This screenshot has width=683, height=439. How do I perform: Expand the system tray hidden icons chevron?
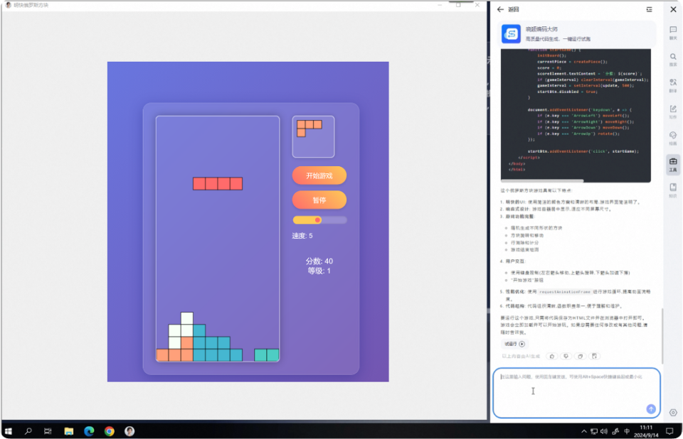coord(583,431)
